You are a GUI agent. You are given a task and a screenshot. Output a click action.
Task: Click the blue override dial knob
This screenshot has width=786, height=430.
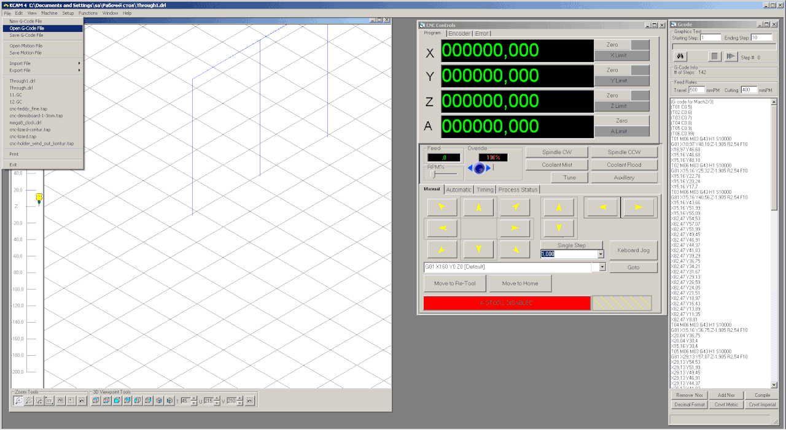pyautogui.click(x=480, y=168)
